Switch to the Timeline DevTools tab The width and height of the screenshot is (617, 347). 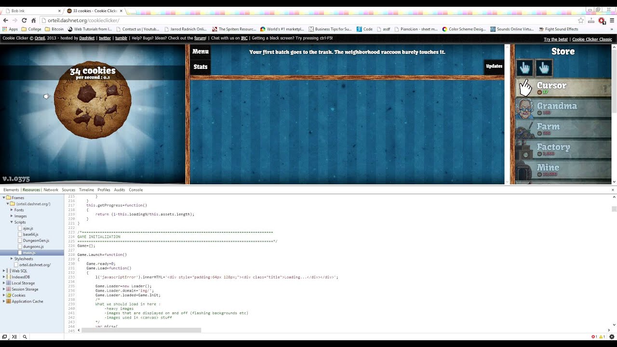tap(86, 190)
